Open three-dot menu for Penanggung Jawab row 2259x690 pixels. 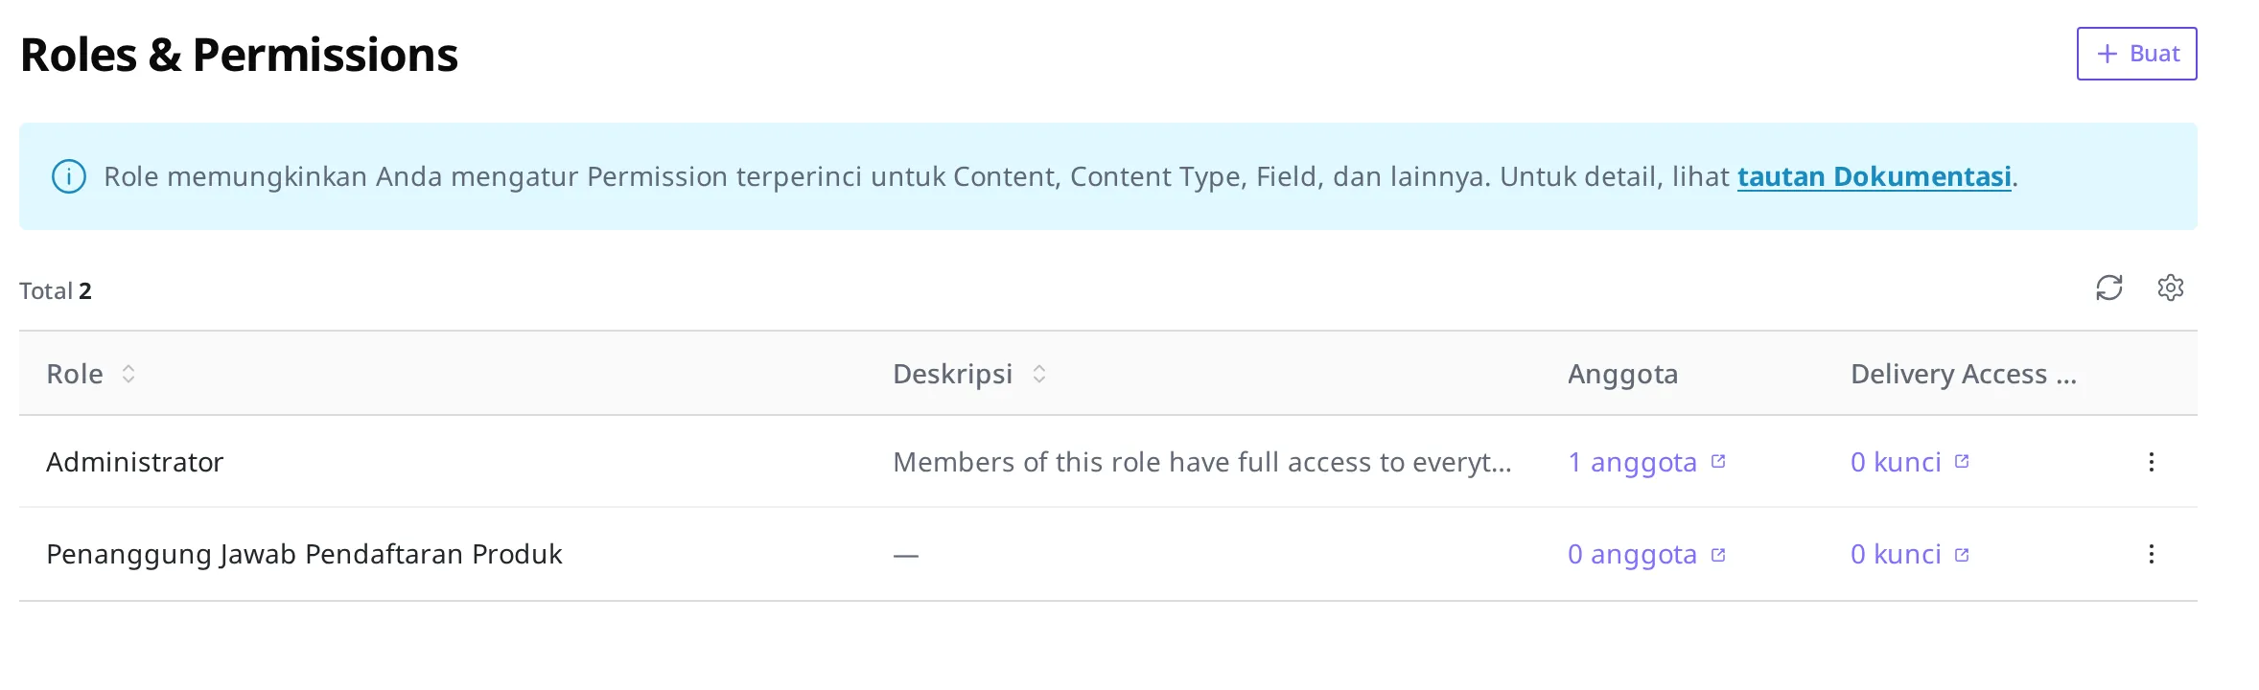tap(2151, 554)
